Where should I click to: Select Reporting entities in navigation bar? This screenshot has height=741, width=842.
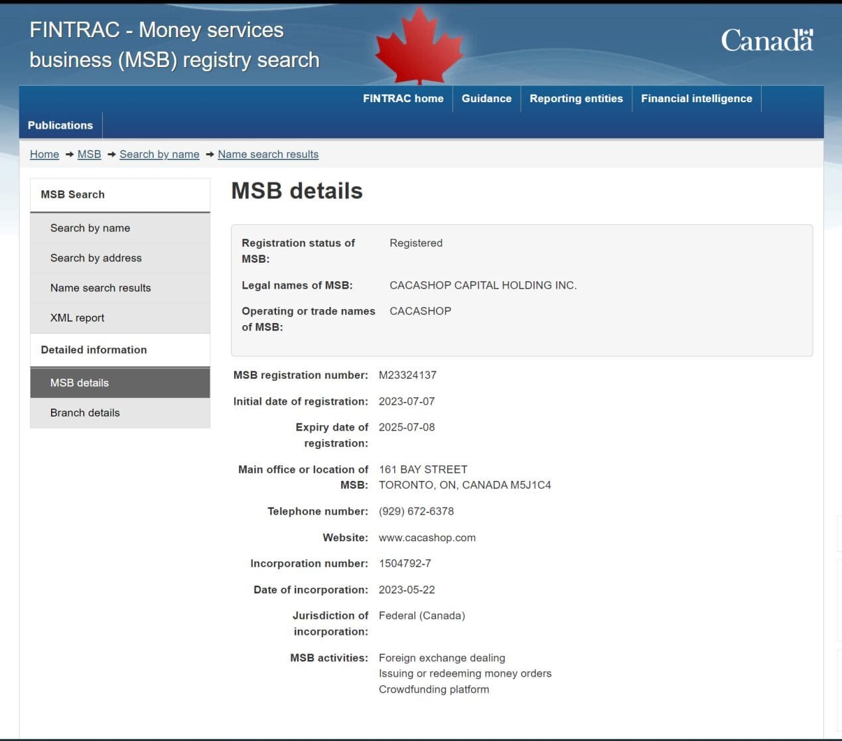tap(576, 99)
